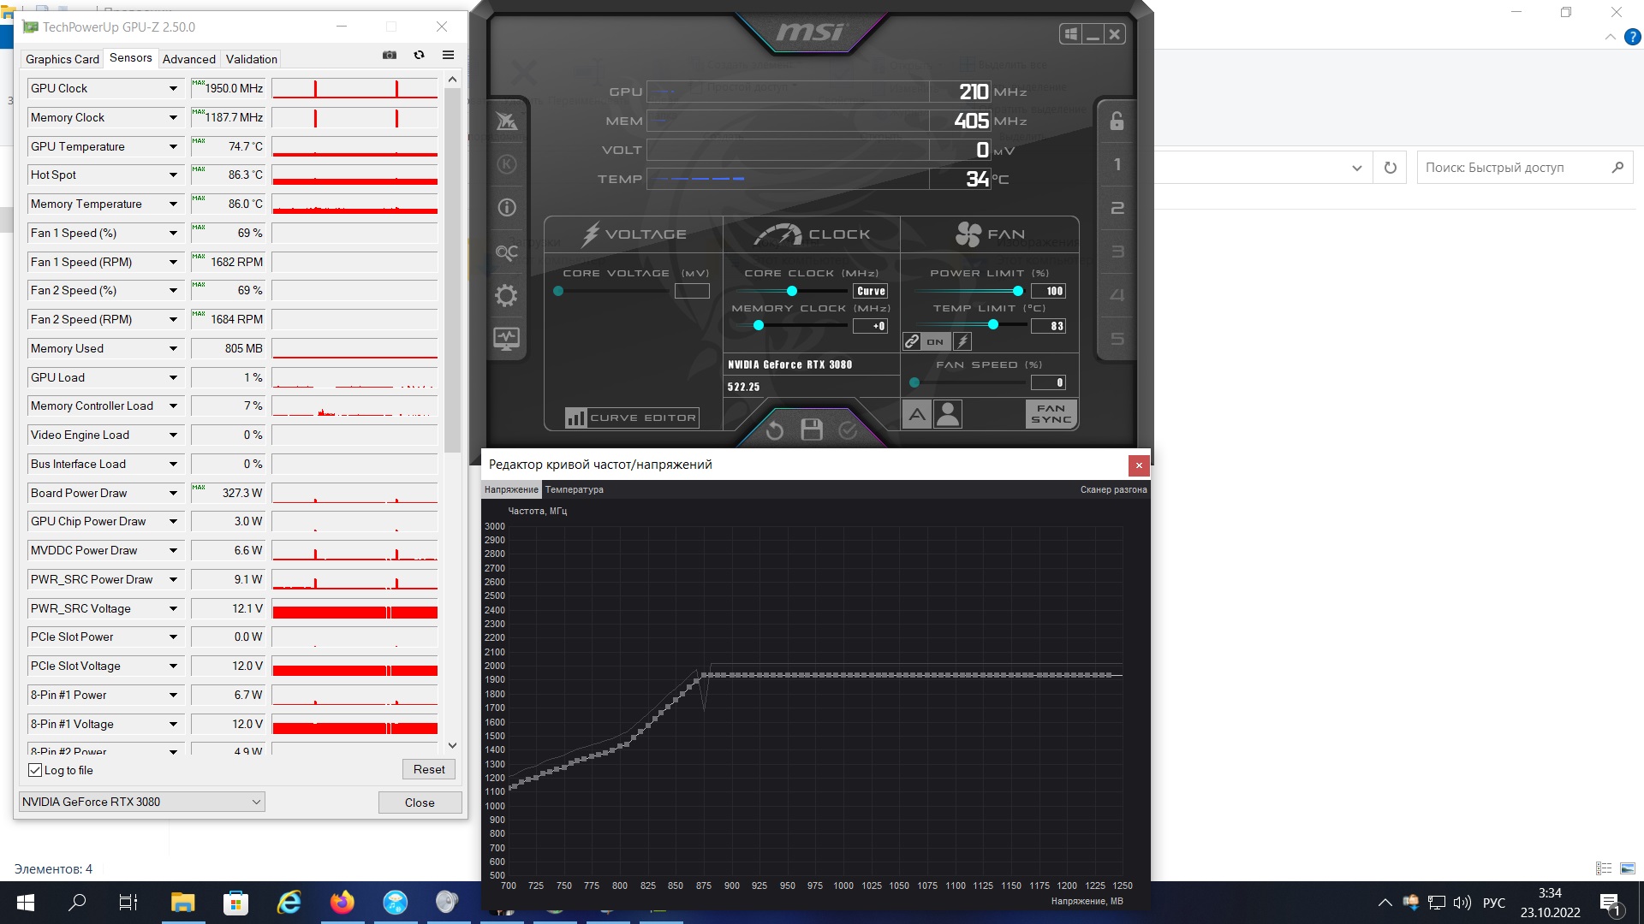The width and height of the screenshot is (1644, 924).
Task: Refresh GPU-Z sensors
Action: [x=419, y=55]
